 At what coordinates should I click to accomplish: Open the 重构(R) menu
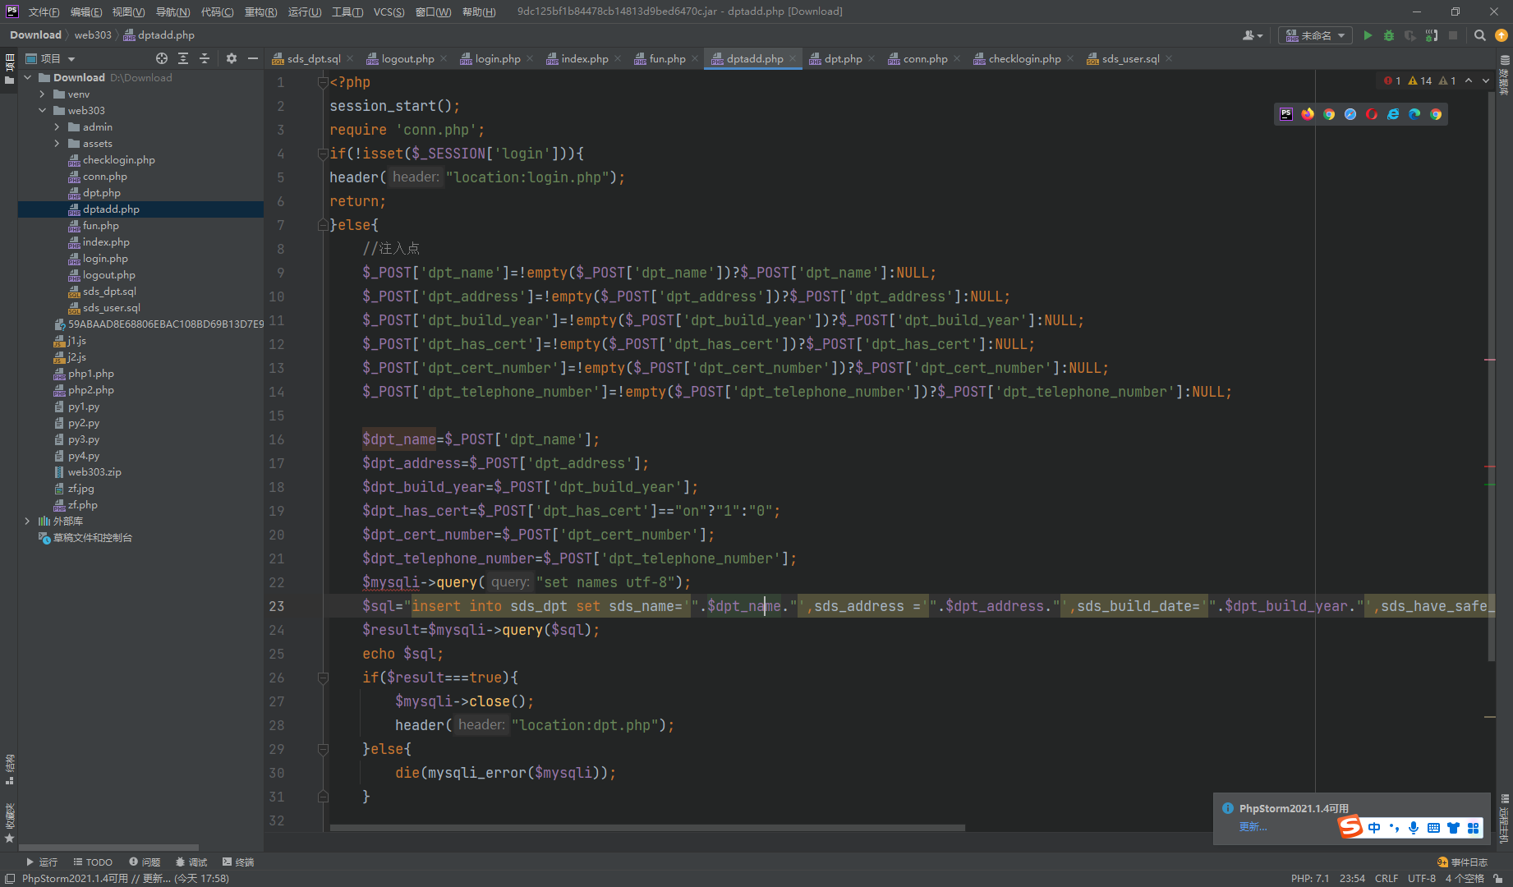(x=261, y=11)
